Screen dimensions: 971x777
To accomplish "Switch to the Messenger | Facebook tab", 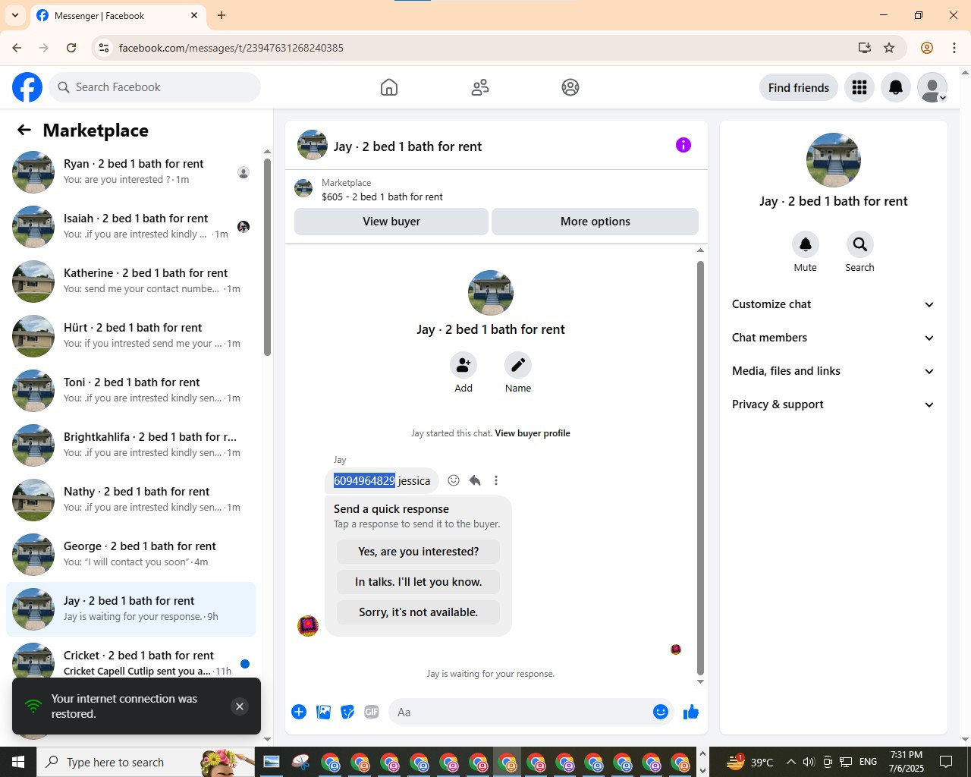I will (118, 15).
